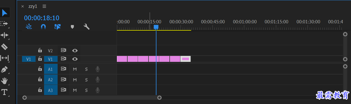The image size is (351, 104).
Task: Mute track A1 with M button
Action: click(75, 69)
